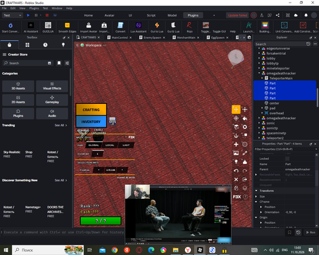Click the Share icon in top bar

(278, 15)
